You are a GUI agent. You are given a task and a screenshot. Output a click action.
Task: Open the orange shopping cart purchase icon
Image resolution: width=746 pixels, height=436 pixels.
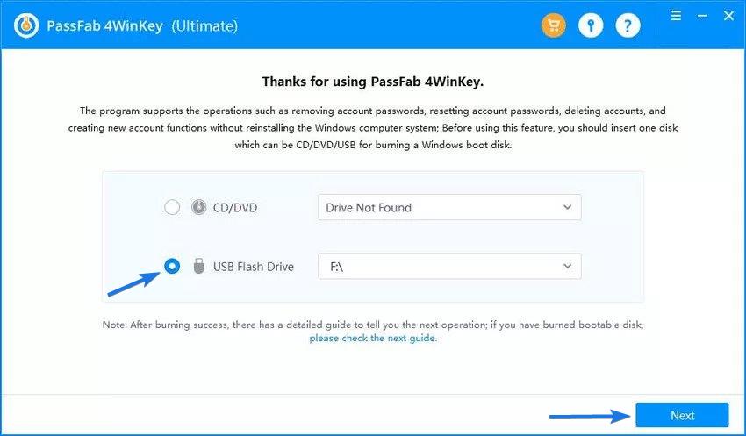point(553,25)
